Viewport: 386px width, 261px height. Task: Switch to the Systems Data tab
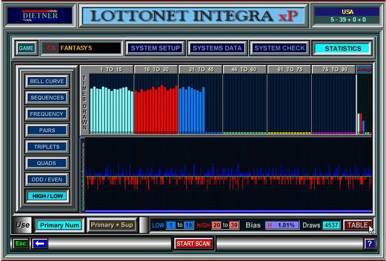point(217,48)
